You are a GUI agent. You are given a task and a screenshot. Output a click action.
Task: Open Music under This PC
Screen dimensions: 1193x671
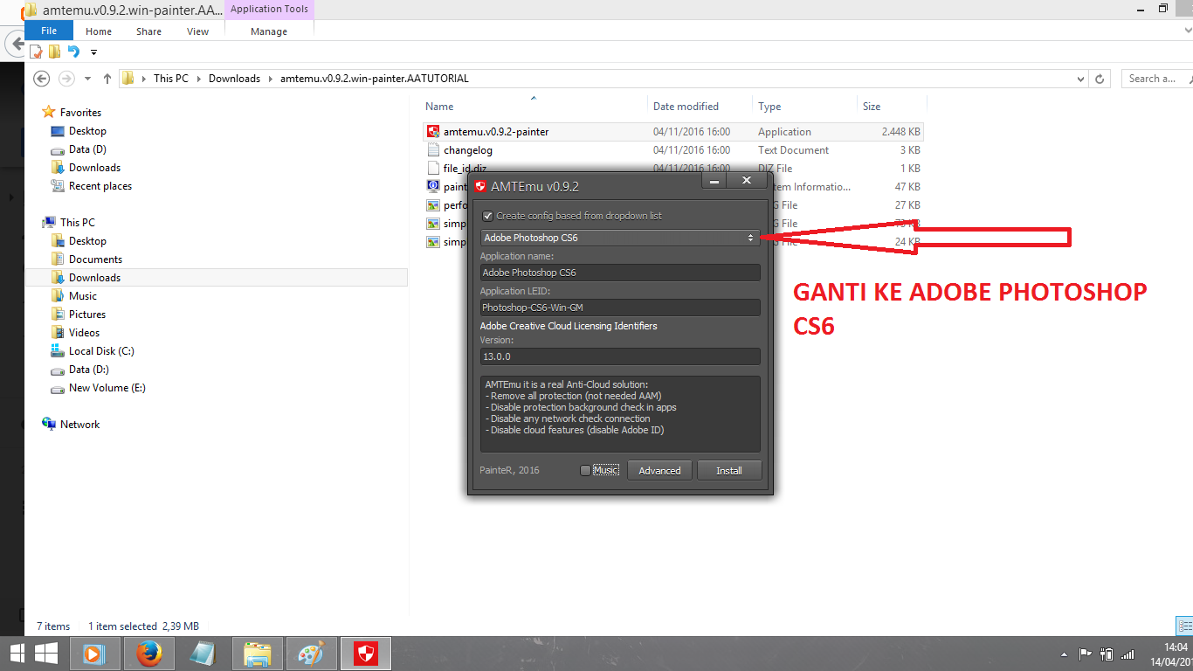click(83, 296)
